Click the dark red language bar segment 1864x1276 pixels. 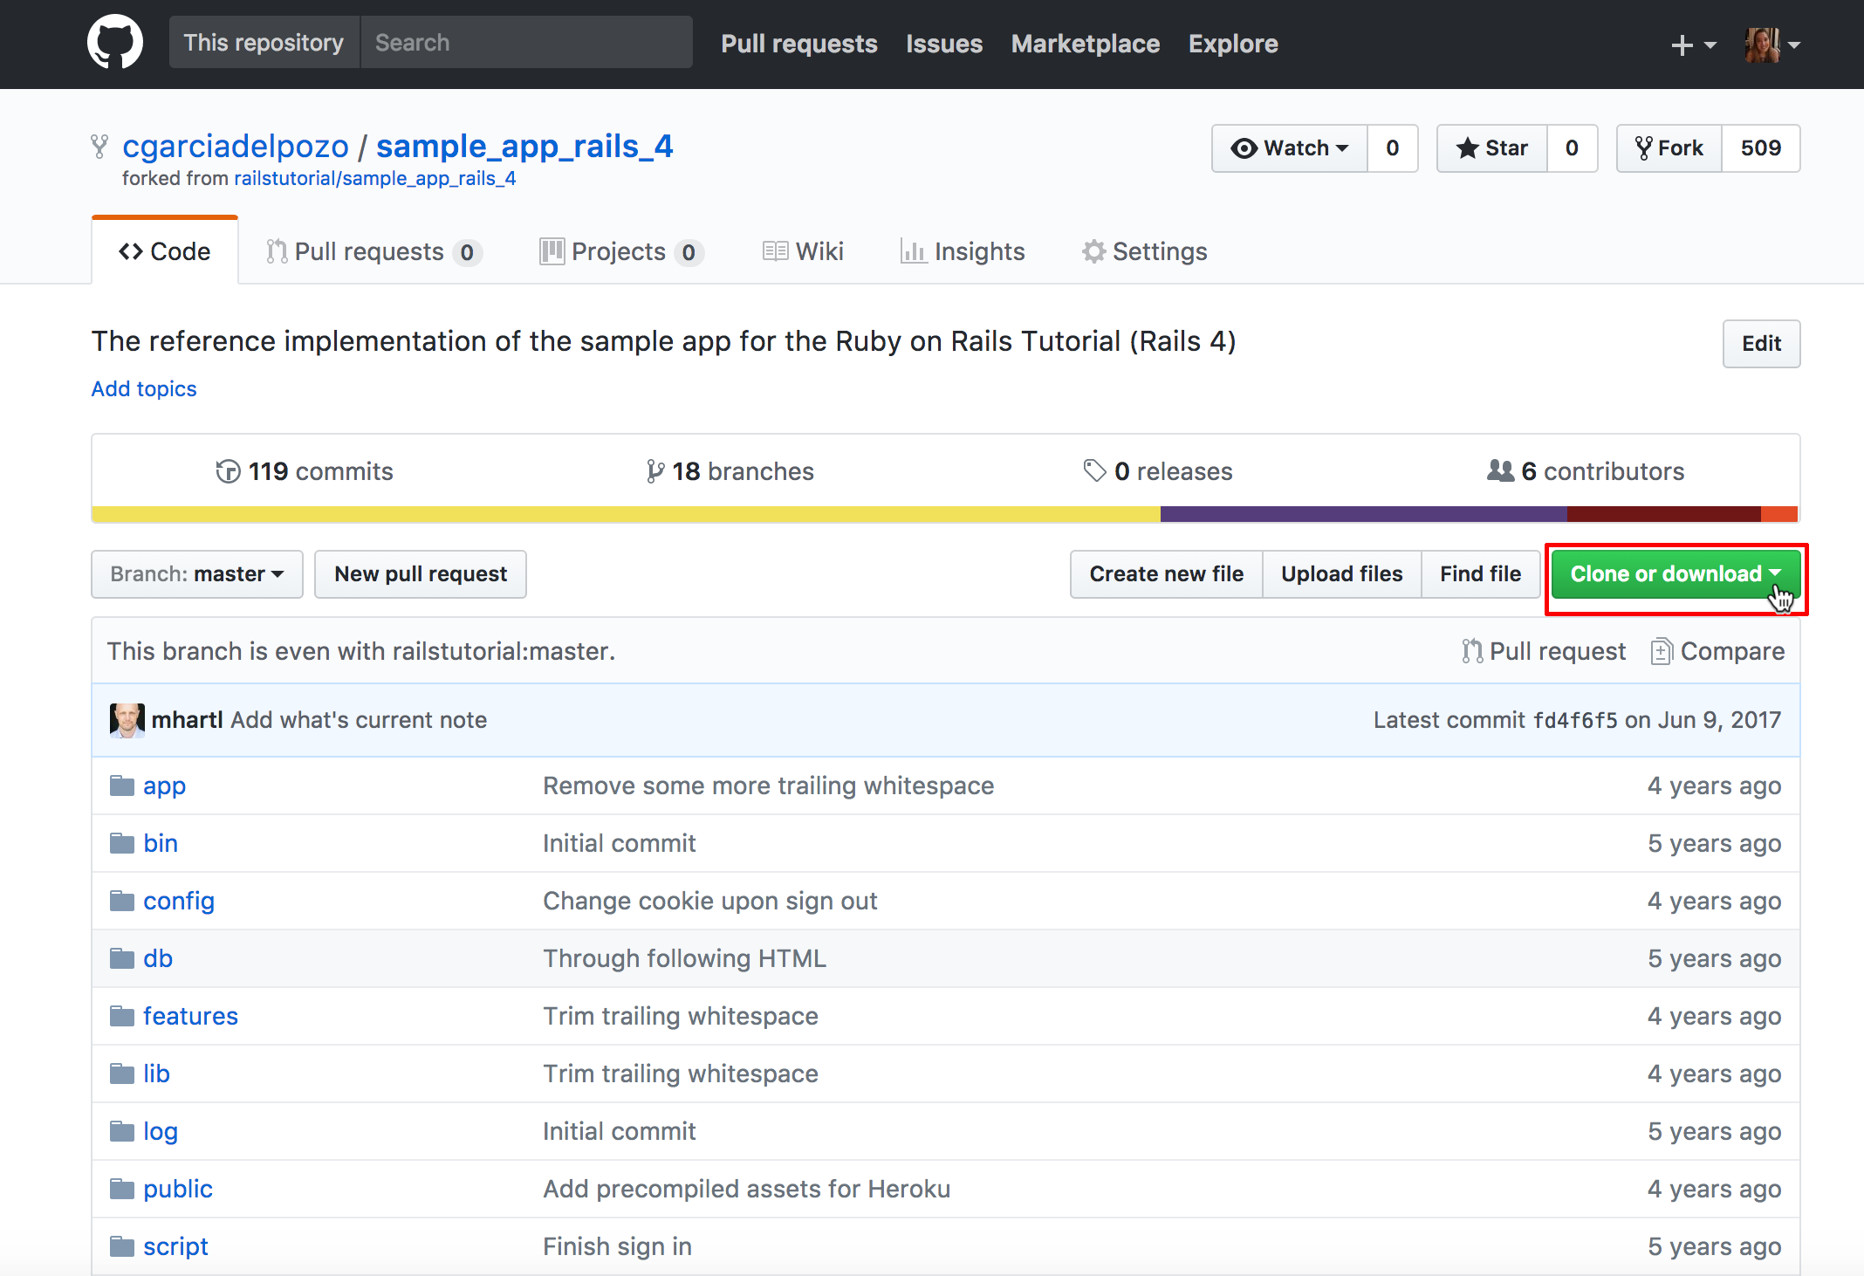[1664, 514]
